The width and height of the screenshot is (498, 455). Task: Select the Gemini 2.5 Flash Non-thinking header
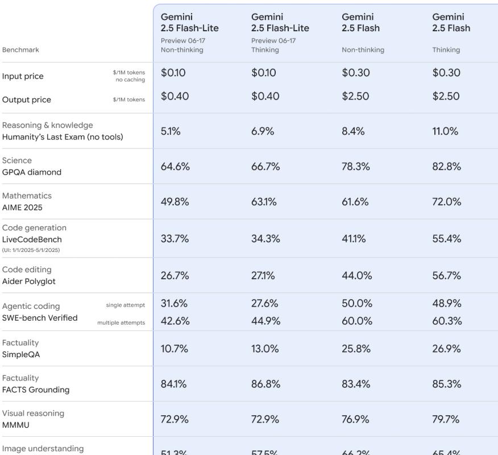pos(363,33)
